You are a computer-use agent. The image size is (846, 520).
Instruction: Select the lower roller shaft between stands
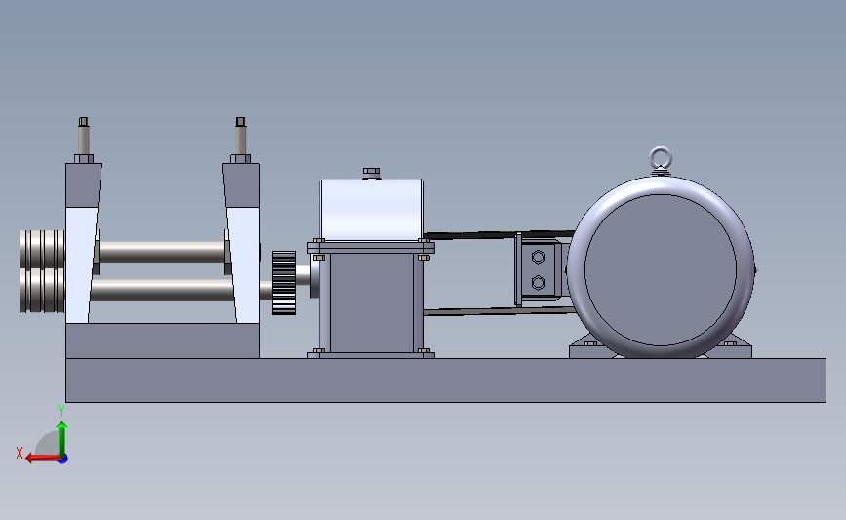pos(162,290)
